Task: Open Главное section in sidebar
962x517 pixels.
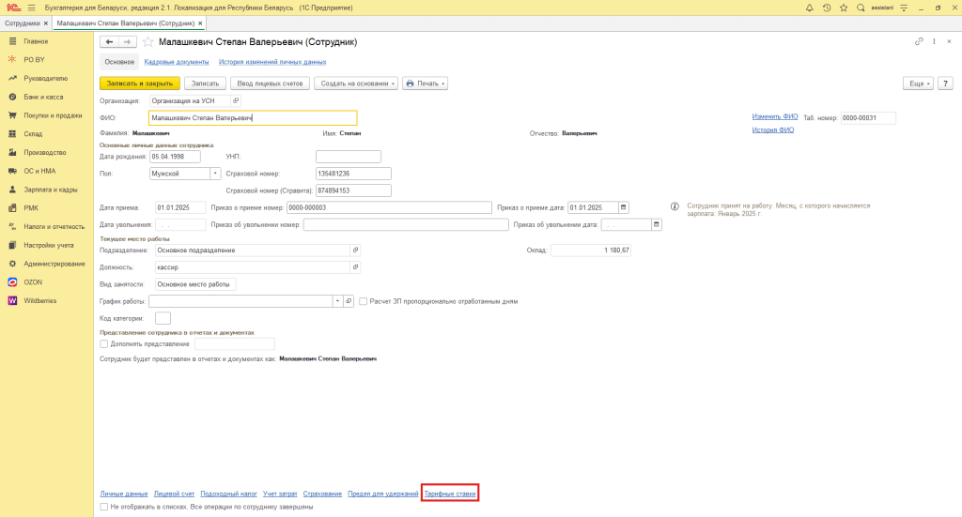Action: coord(36,41)
